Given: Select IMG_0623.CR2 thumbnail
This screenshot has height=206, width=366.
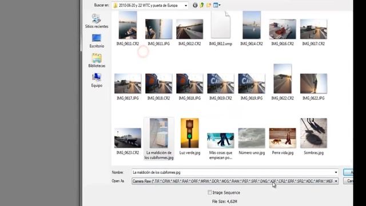Looking at the screenshot, I should (x=128, y=138).
